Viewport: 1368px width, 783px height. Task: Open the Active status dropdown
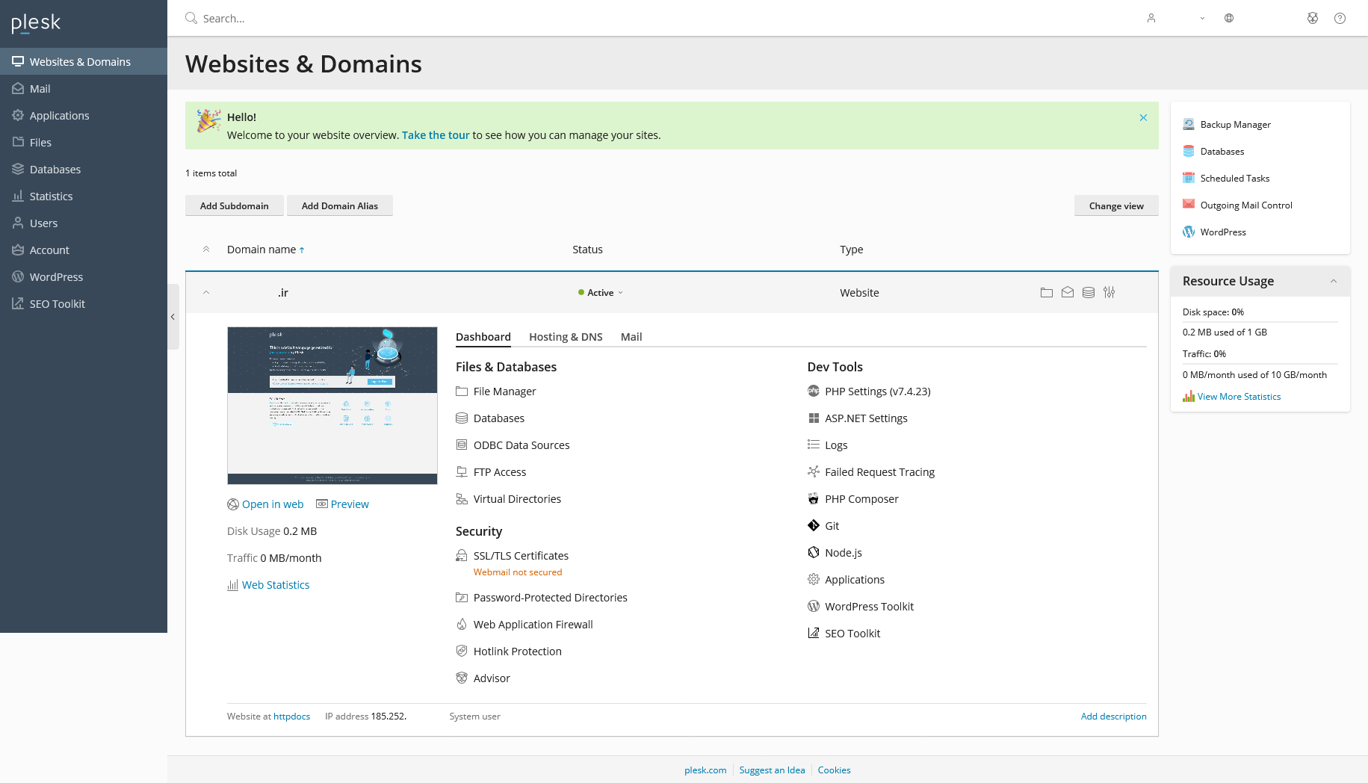pyautogui.click(x=601, y=293)
